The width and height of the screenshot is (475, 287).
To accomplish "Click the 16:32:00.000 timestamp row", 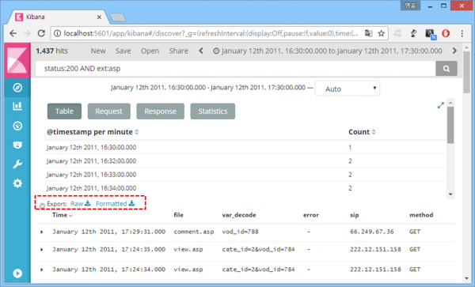I will click(245, 160).
